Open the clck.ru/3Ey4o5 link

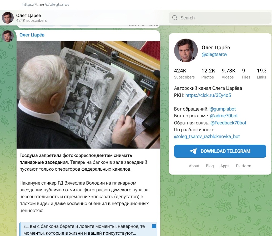click(x=208, y=95)
